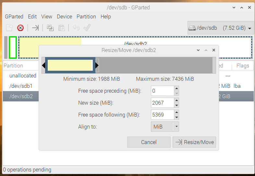Maximize the main GParted window

(242, 7)
